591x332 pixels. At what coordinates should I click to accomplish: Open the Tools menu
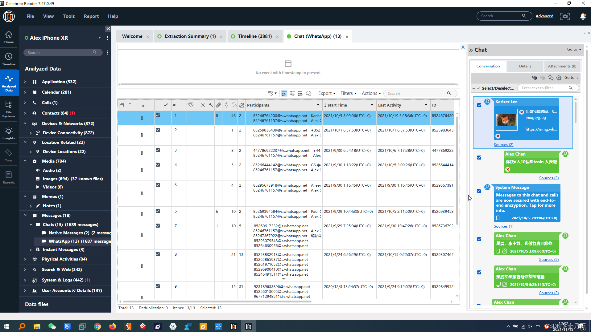click(x=69, y=16)
